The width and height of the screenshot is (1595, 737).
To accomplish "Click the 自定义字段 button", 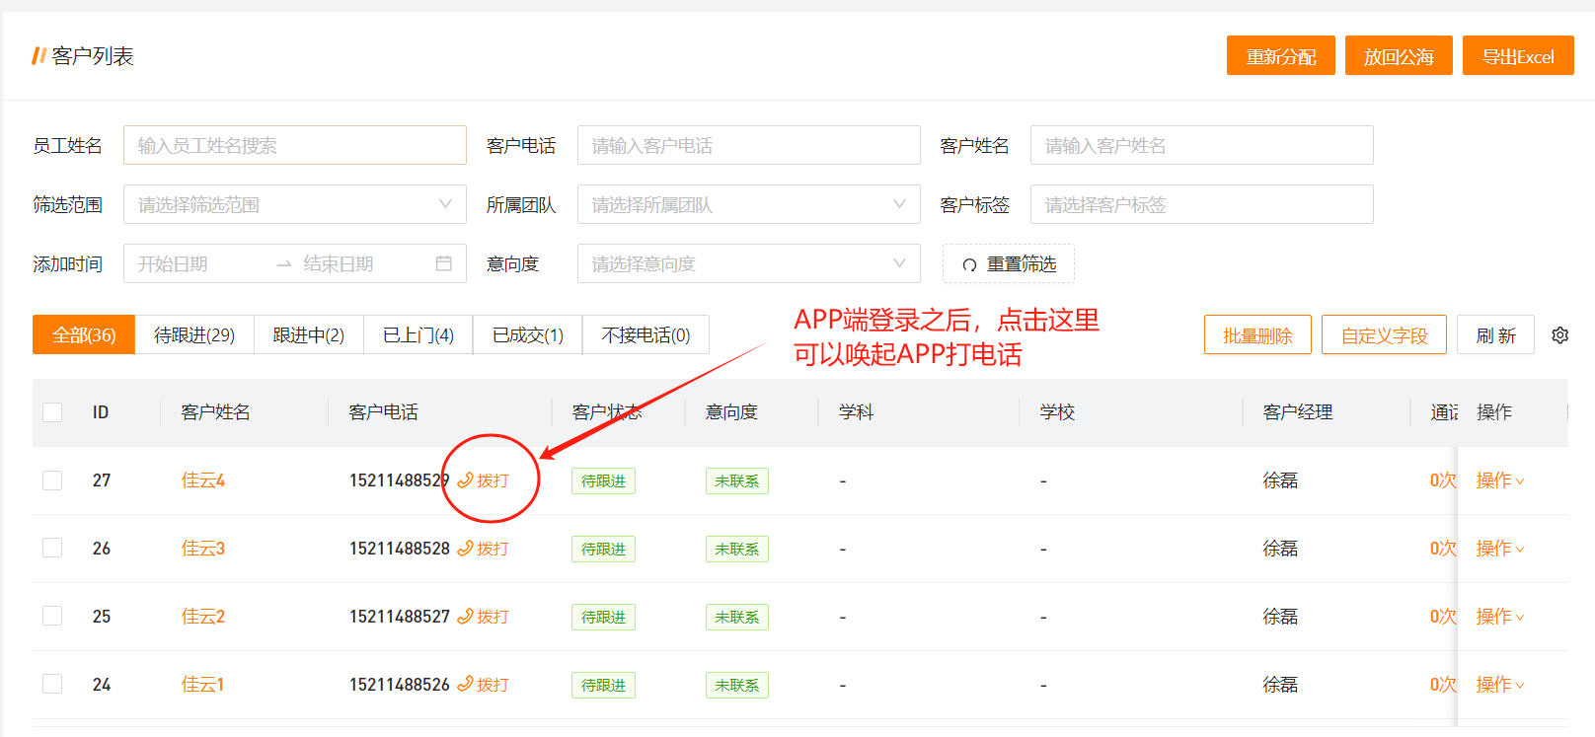I will tap(1384, 334).
